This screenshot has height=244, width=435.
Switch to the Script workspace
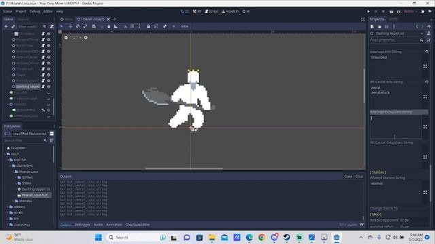[211, 12]
